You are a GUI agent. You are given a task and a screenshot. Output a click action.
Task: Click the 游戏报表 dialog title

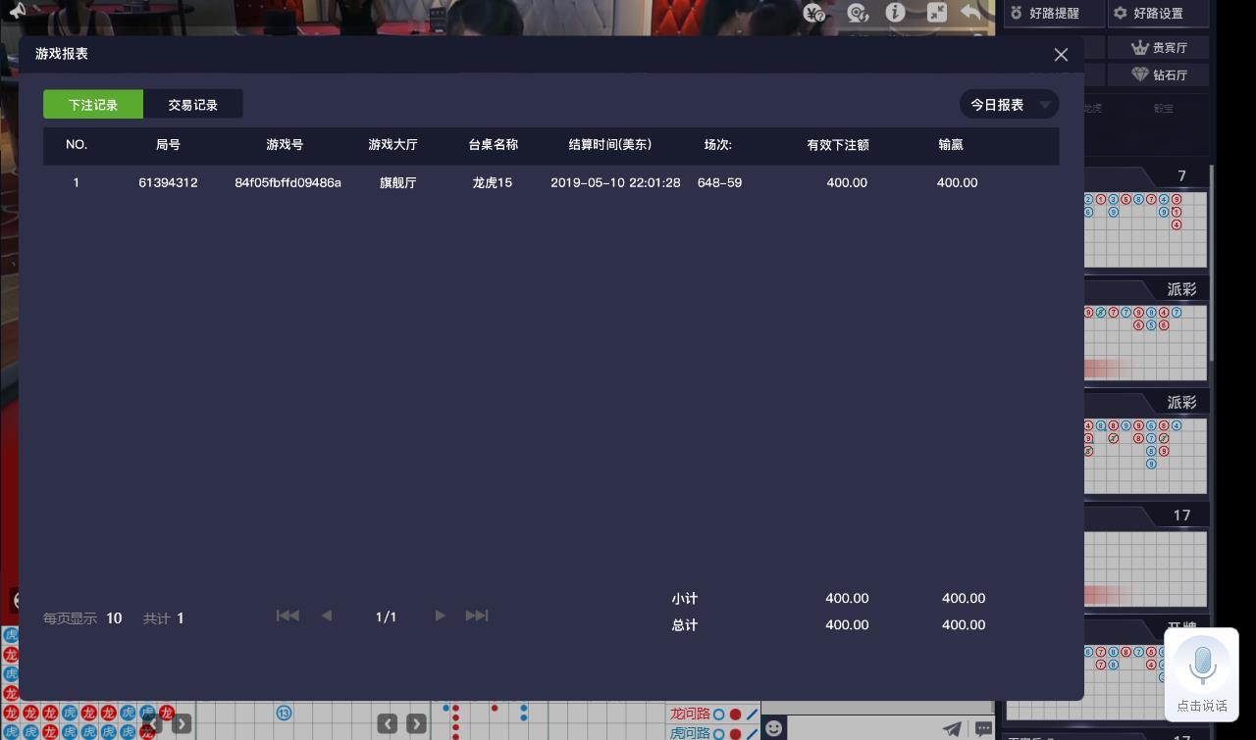pos(62,54)
